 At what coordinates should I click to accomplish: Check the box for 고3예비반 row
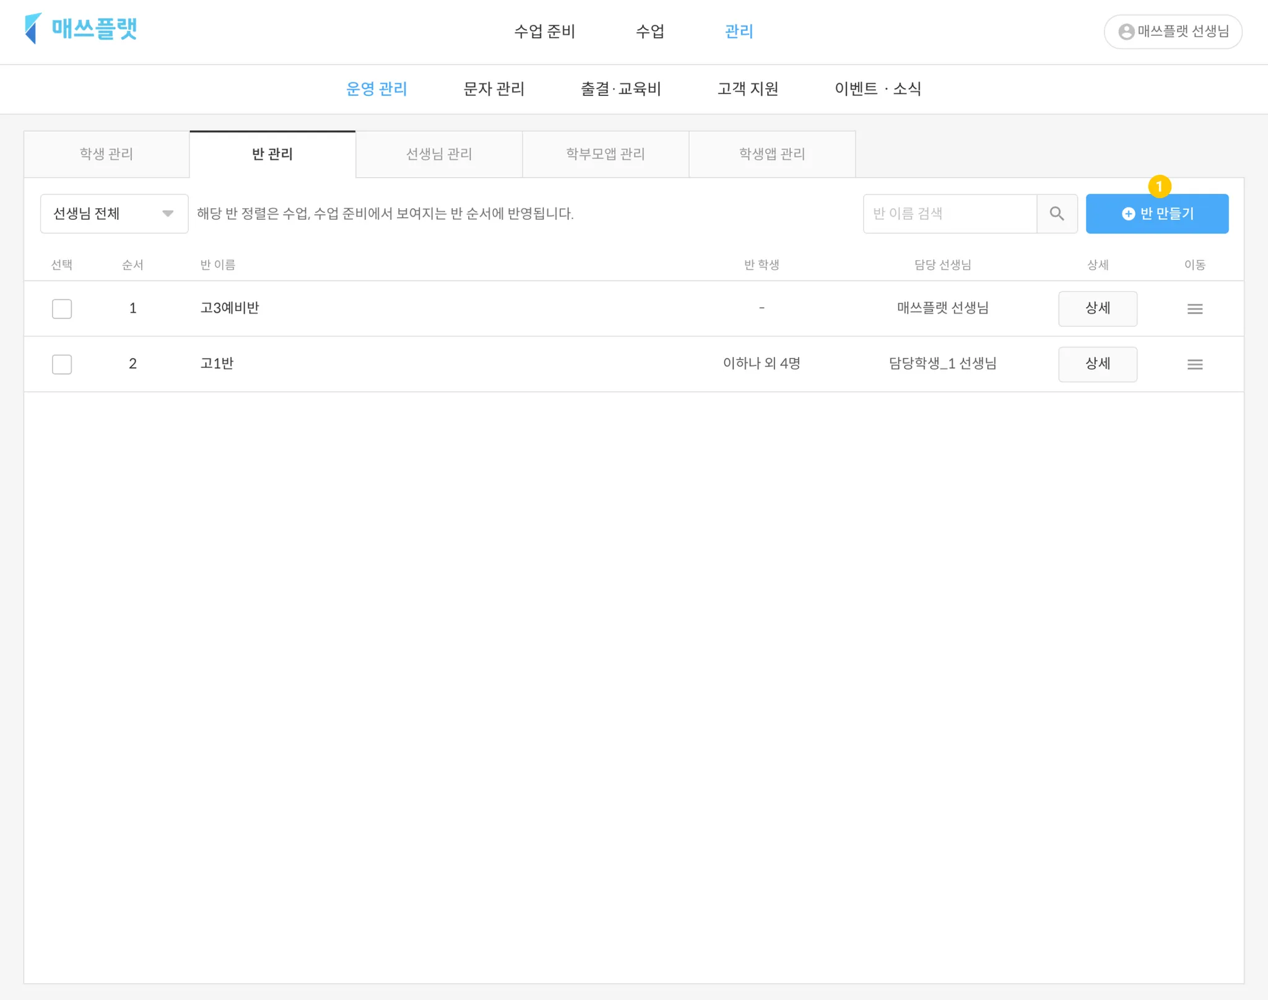click(62, 308)
